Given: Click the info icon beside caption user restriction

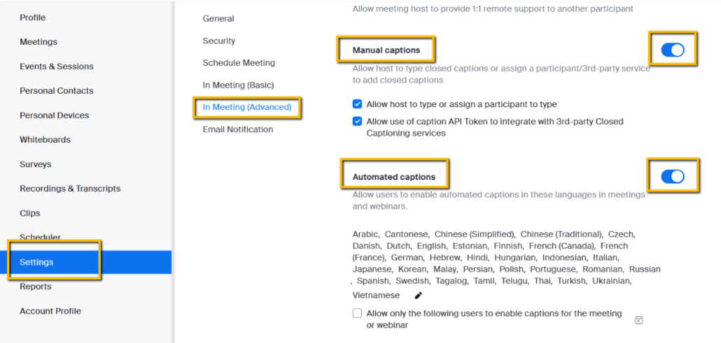Looking at the screenshot, I should tap(638, 320).
